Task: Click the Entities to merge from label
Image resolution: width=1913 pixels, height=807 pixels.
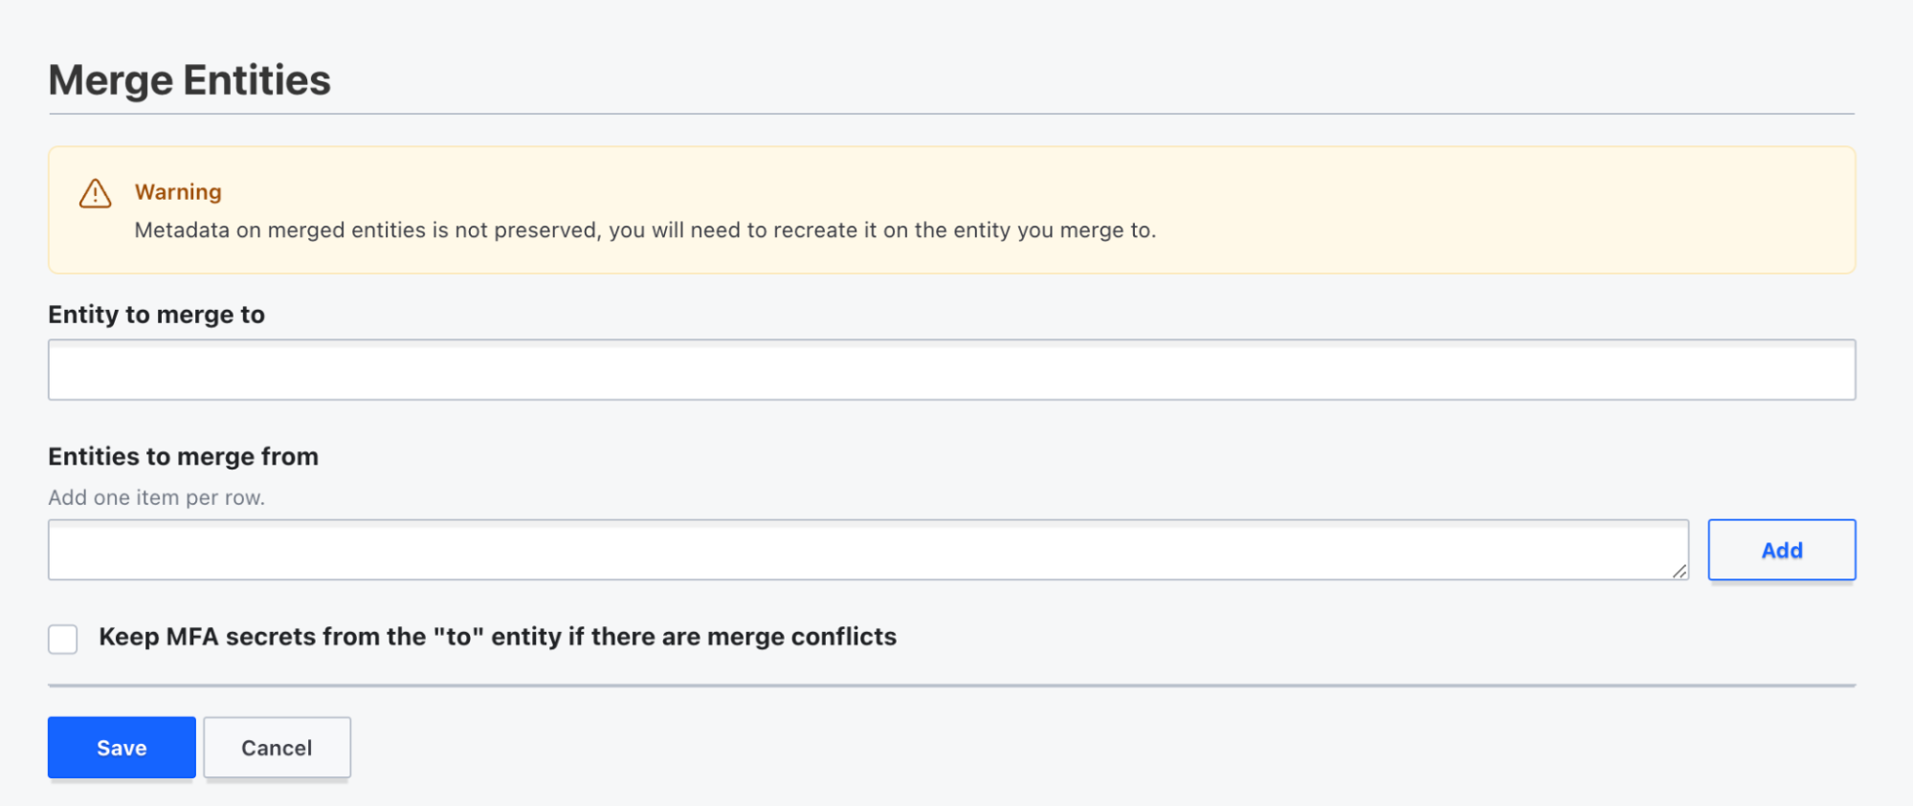Action: (x=183, y=457)
